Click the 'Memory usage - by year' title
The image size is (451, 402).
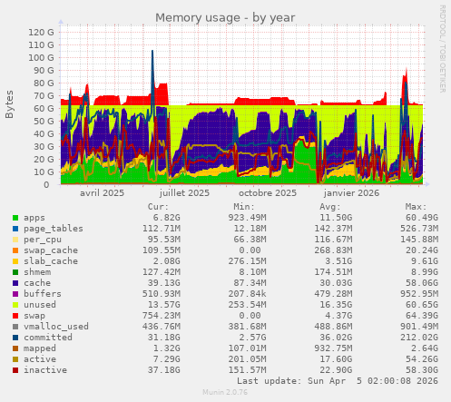tap(225, 18)
